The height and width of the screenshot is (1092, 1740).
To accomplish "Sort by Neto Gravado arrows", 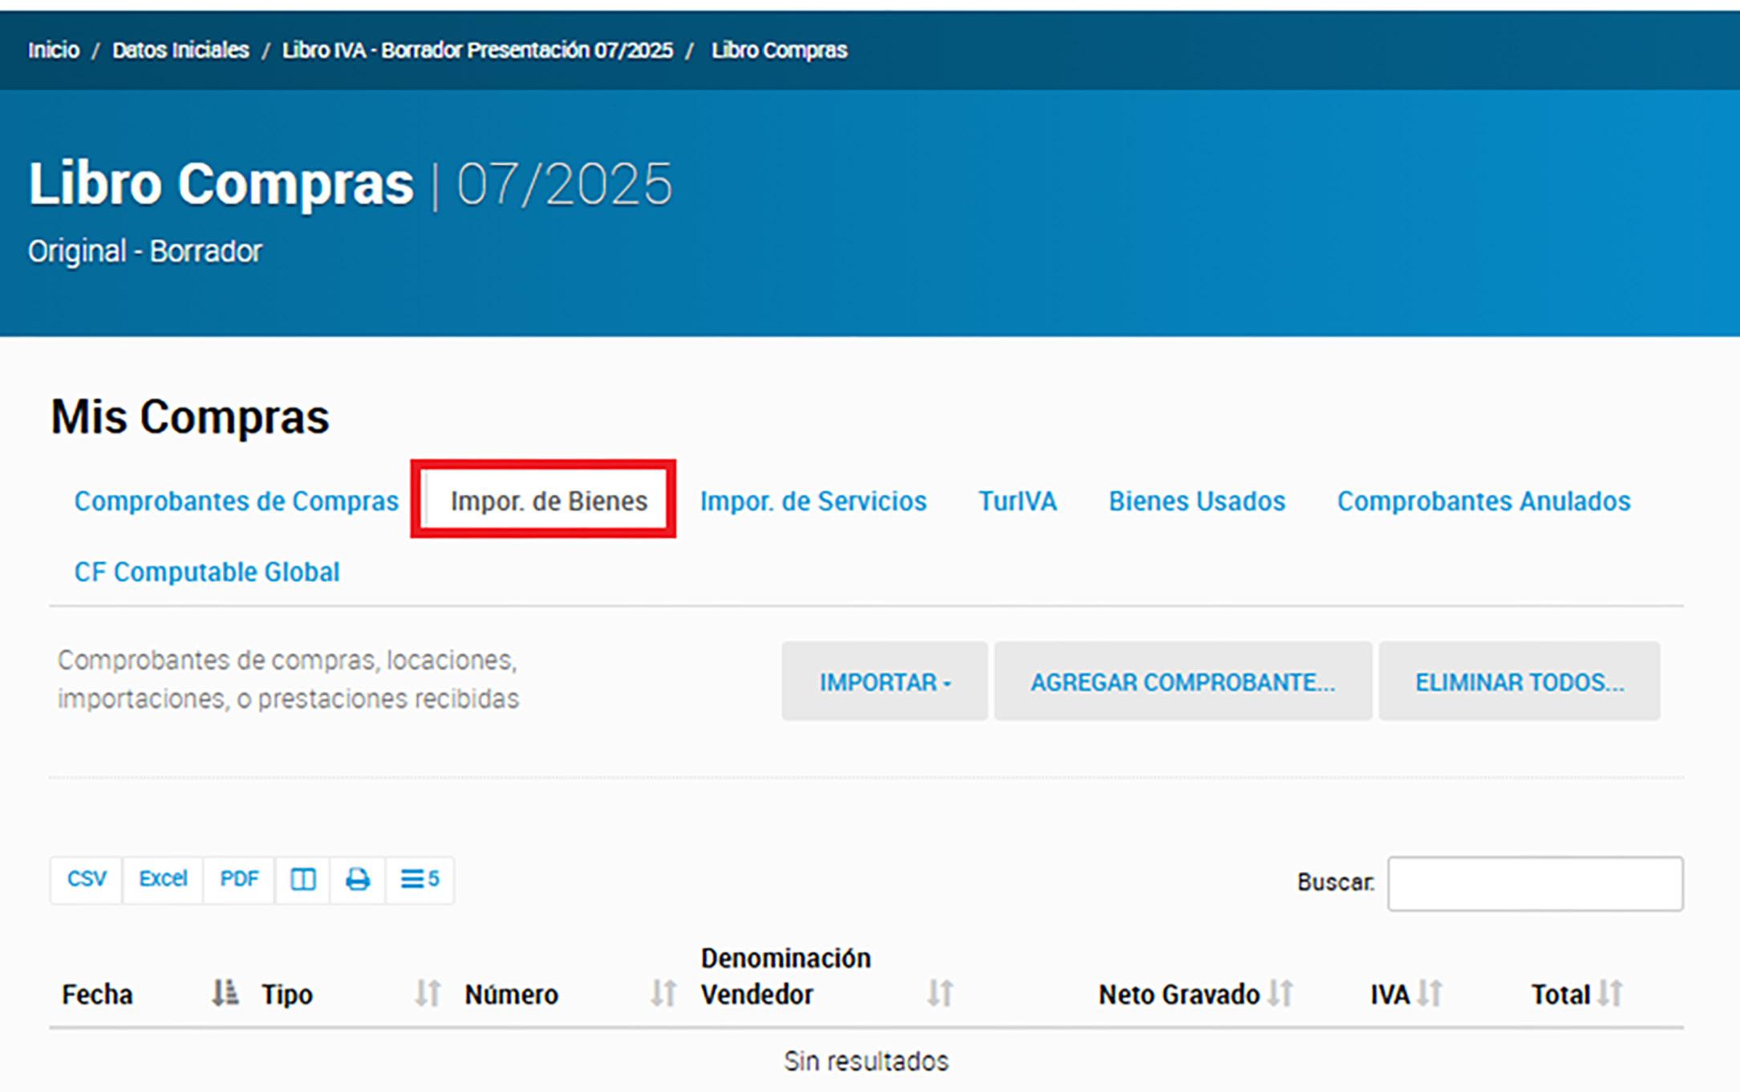I will [x=1280, y=993].
